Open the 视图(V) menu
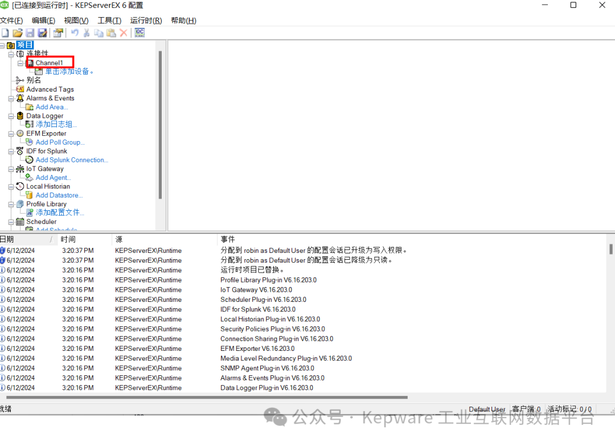615x442 pixels. pos(76,21)
